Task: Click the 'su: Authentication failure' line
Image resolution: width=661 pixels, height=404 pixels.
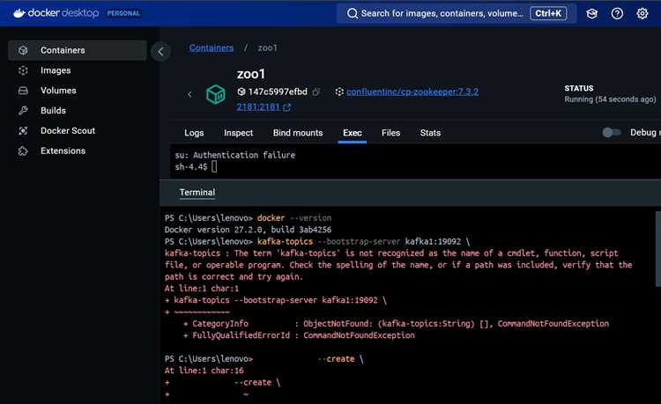Action: tap(234, 155)
